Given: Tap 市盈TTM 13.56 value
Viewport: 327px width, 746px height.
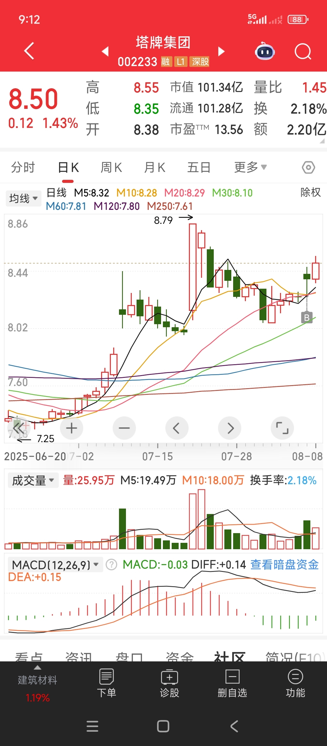Looking at the screenshot, I should tap(206, 130).
